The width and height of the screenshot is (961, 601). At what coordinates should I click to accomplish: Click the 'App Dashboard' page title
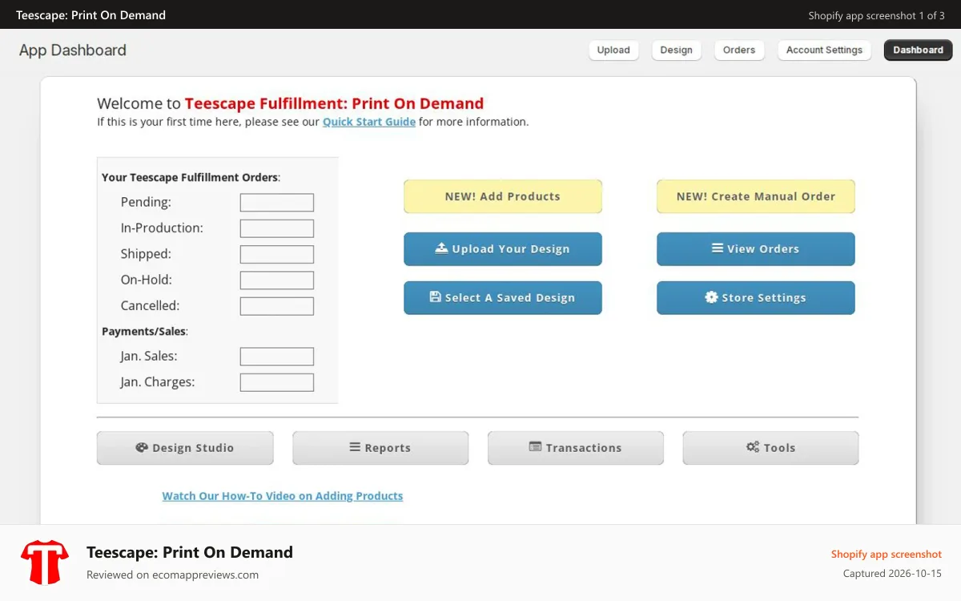[73, 50]
